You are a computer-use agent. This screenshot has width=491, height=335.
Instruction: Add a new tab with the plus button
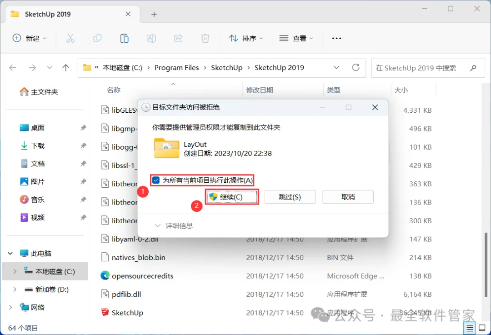pos(154,15)
